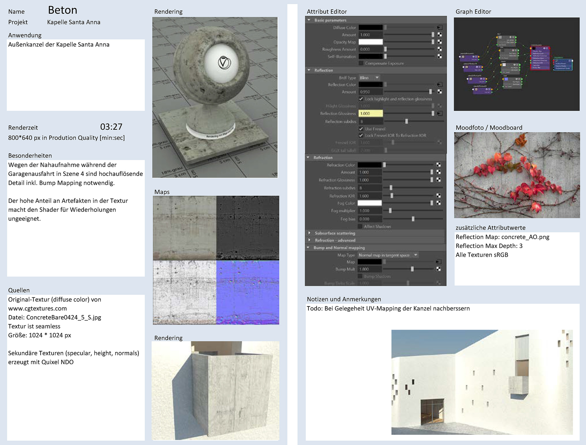
Task: Click the Roughness Amount checker map icon
Action: pos(440,49)
